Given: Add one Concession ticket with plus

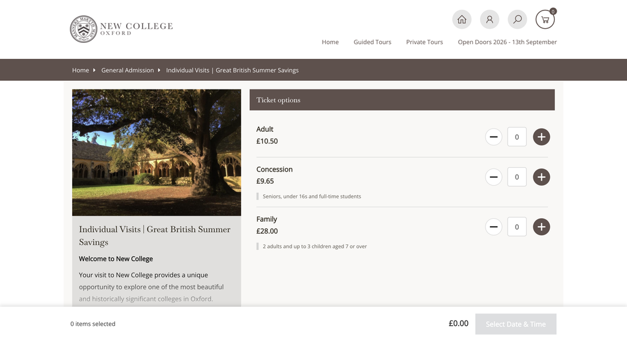Looking at the screenshot, I should [x=541, y=177].
